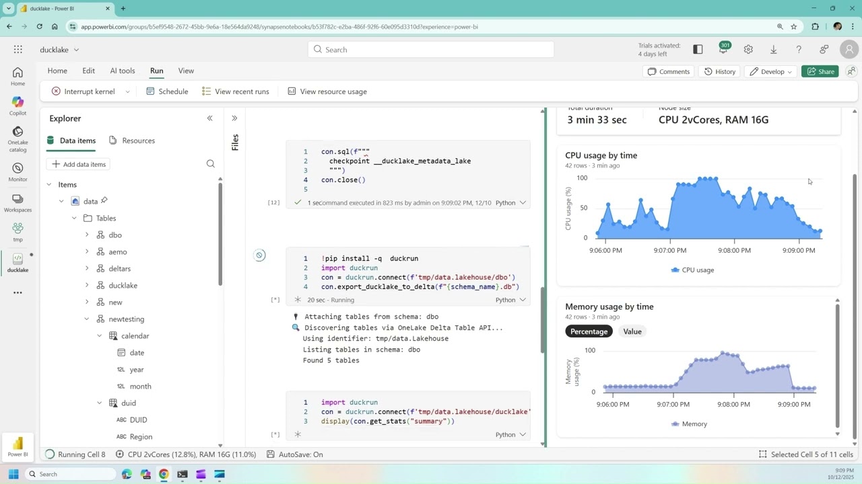The height and width of the screenshot is (484, 862).
Task: Open the Schedule settings
Action: tap(167, 91)
